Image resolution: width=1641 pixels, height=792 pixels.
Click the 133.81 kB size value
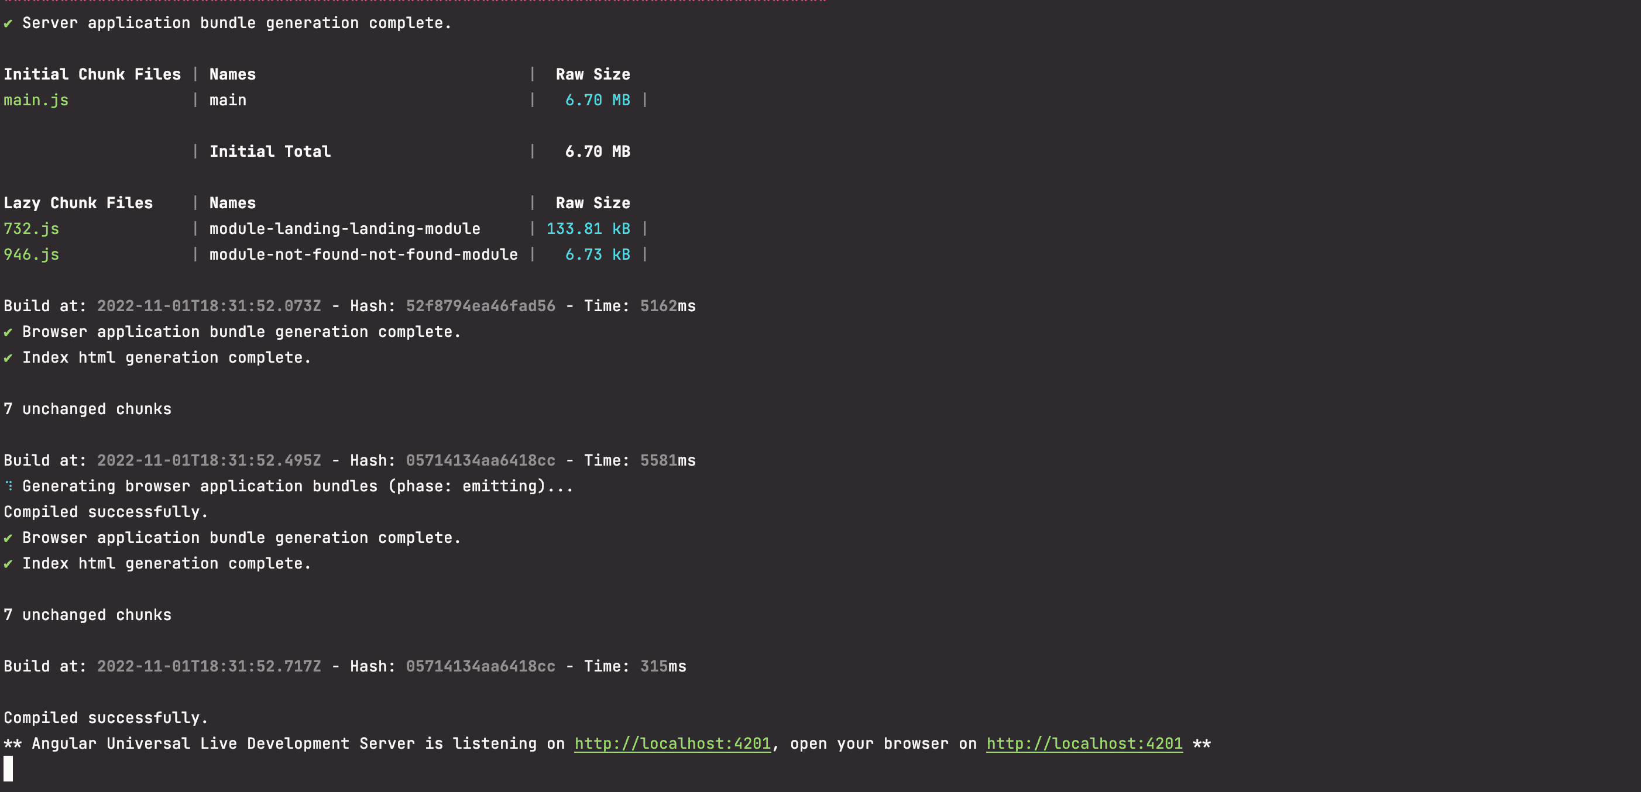pos(588,229)
